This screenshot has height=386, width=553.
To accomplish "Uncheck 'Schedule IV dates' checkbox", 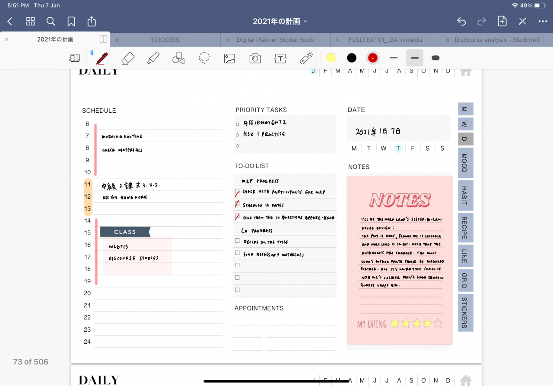I will [x=237, y=204].
